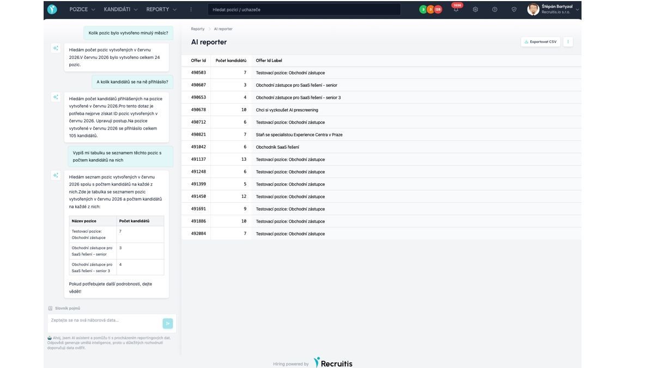The height and width of the screenshot is (368, 654).
Task: Select offer ID 490653
Action: pyautogui.click(x=198, y=98)
